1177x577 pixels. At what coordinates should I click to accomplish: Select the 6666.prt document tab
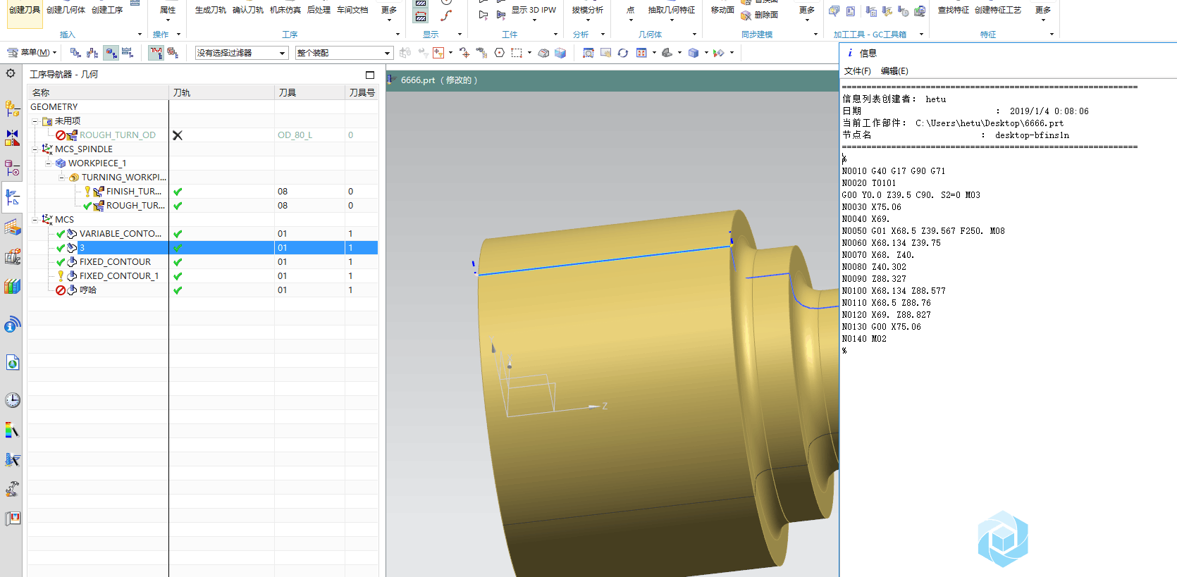pyautogui.click(x=438, y=80)
